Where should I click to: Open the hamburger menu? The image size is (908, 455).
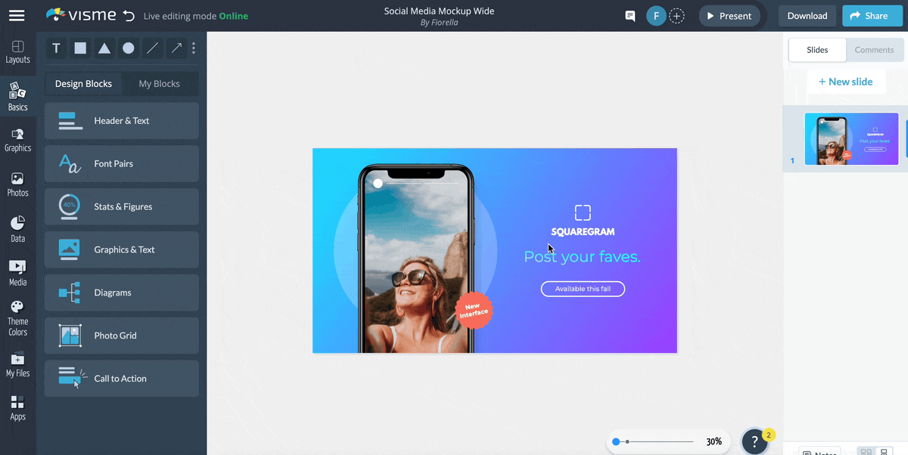(17, 15)
